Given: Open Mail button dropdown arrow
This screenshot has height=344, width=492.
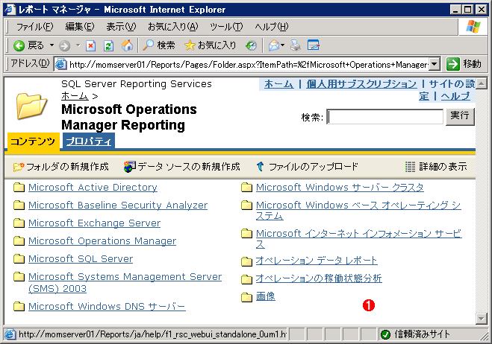Looking at the screenshot, I should pyautogui.click(x=282, y=45).
